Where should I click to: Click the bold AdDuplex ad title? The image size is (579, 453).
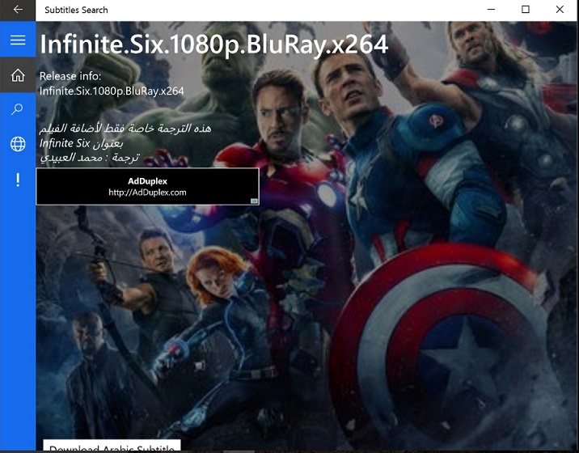tap(147, 181)
